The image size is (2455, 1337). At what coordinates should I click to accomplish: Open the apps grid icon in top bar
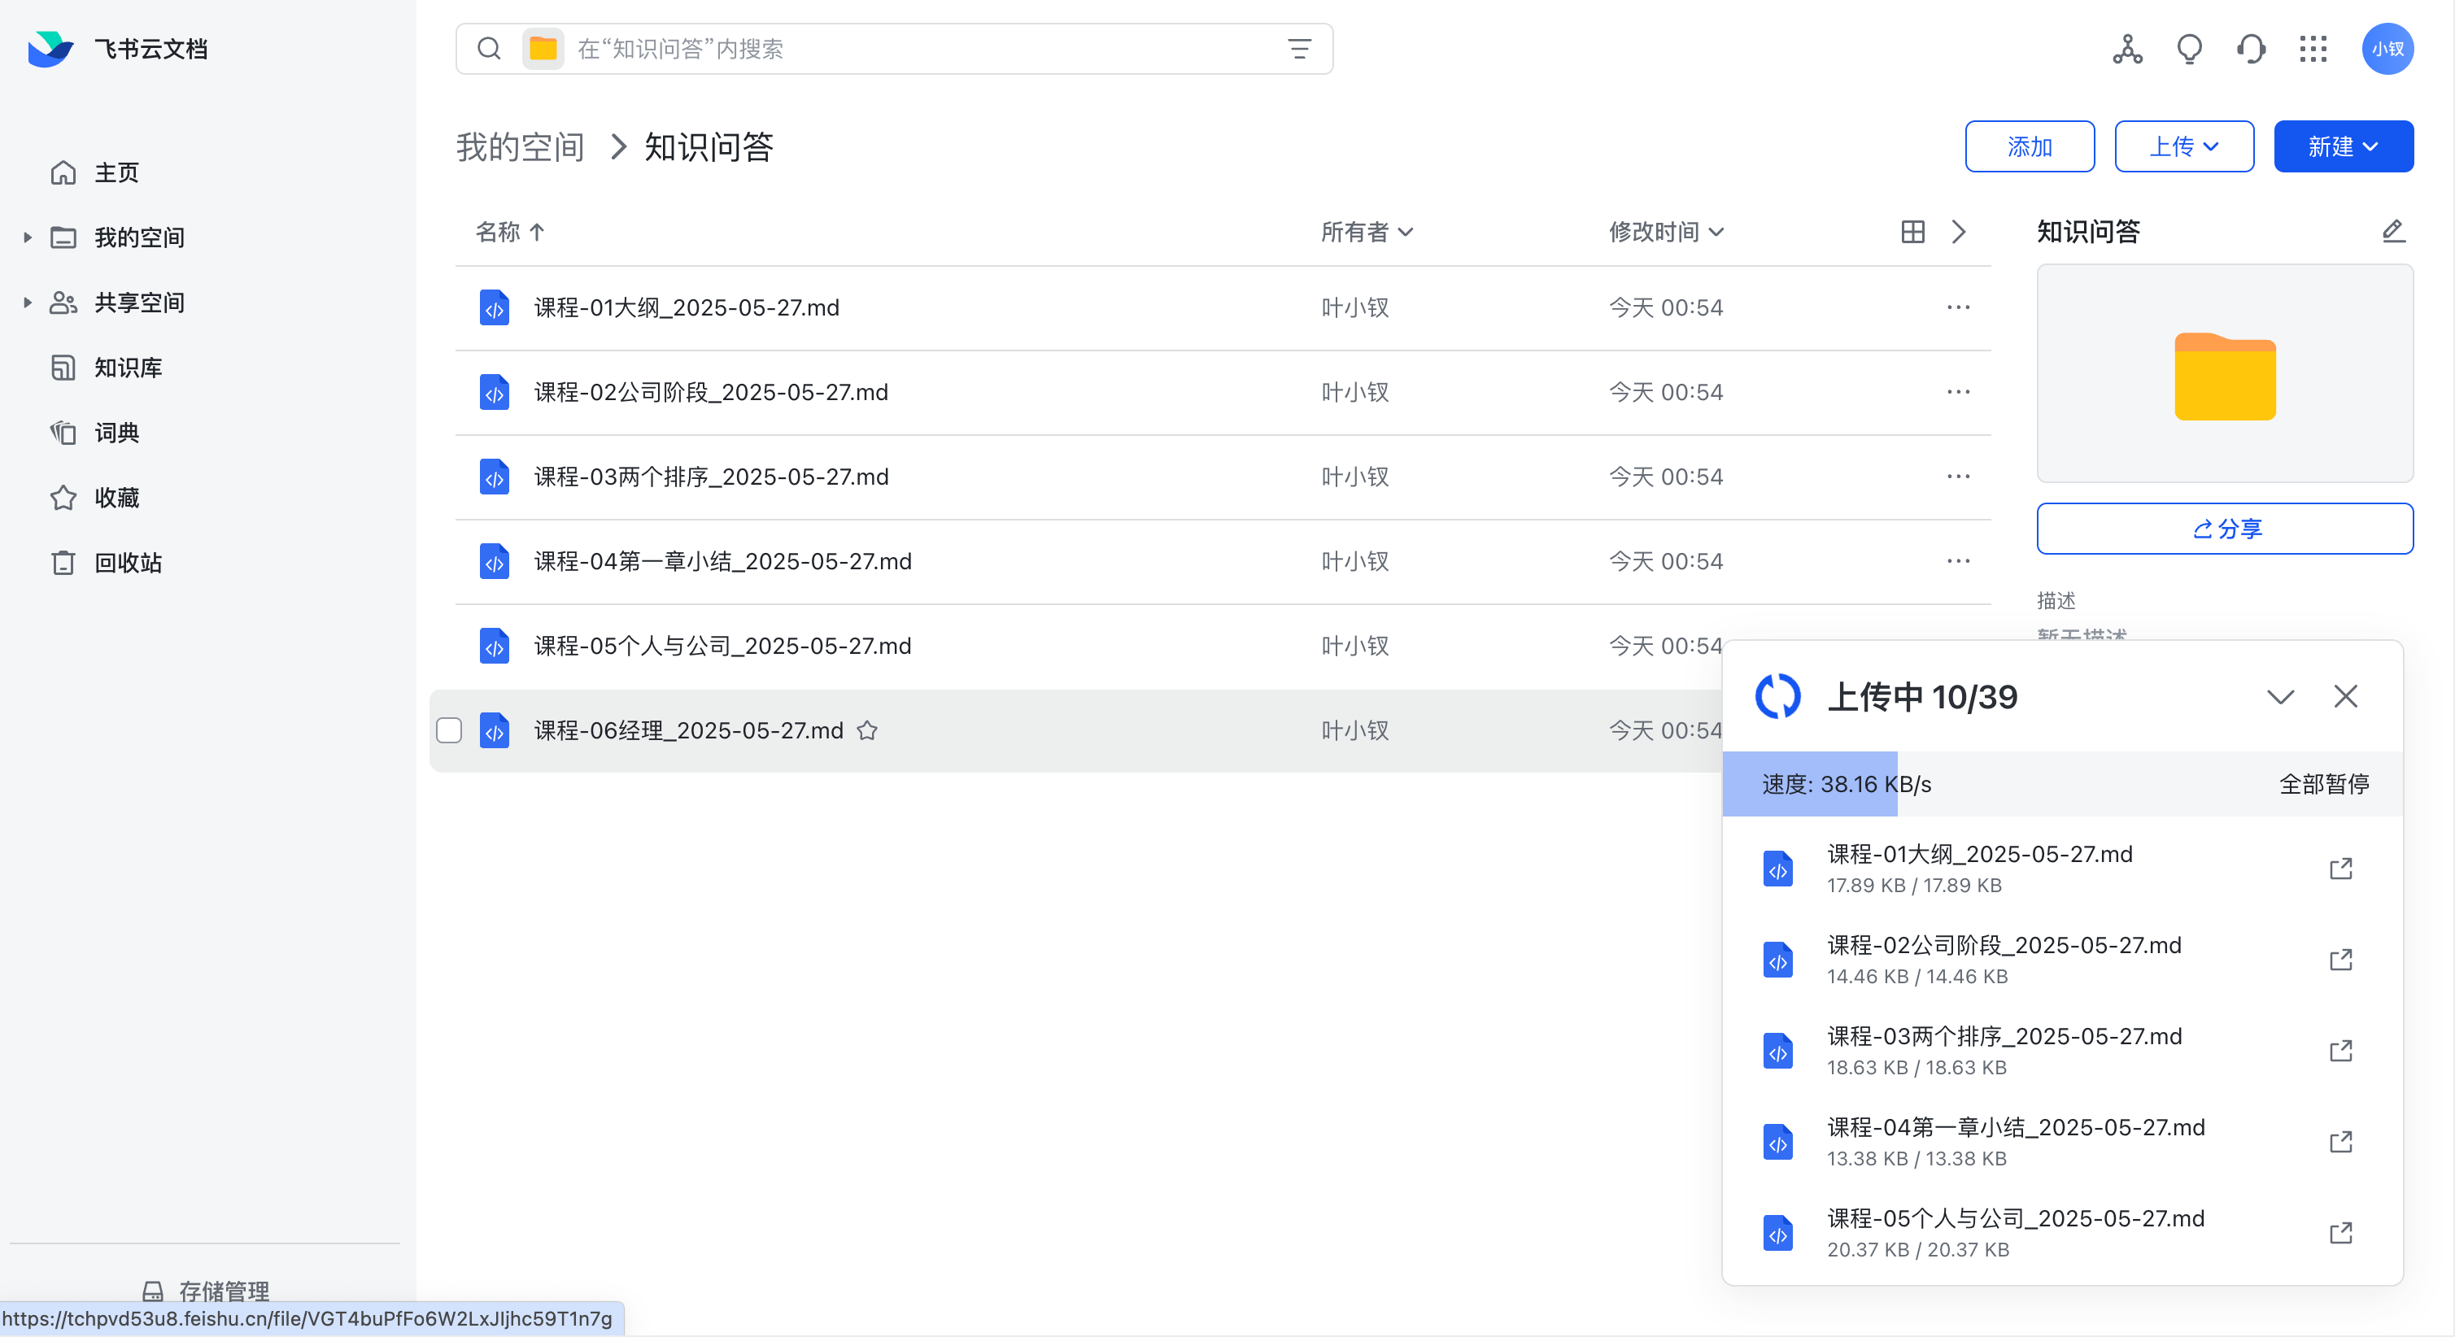pyautogui.click(x=2312, y=49)
